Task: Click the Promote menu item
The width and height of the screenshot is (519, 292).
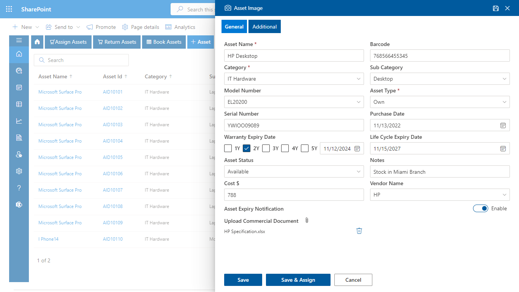Action: point(101,27)
